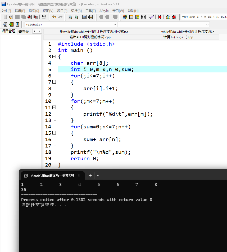The height and width of the screenshot is (252, 227).
Task: Open the (globals) scope dropdown
Action: pos(71,25)
